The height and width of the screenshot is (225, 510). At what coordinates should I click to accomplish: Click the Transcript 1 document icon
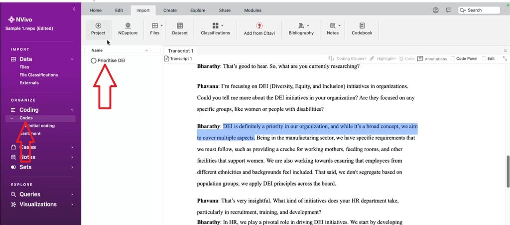pos(167,58)
